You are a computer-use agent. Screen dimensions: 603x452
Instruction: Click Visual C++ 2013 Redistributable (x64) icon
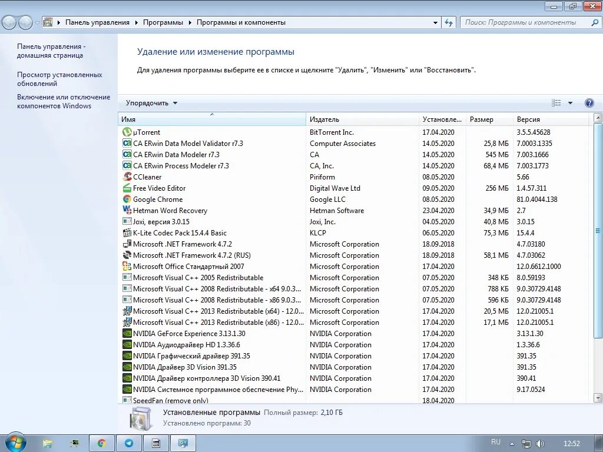point(127,311)
